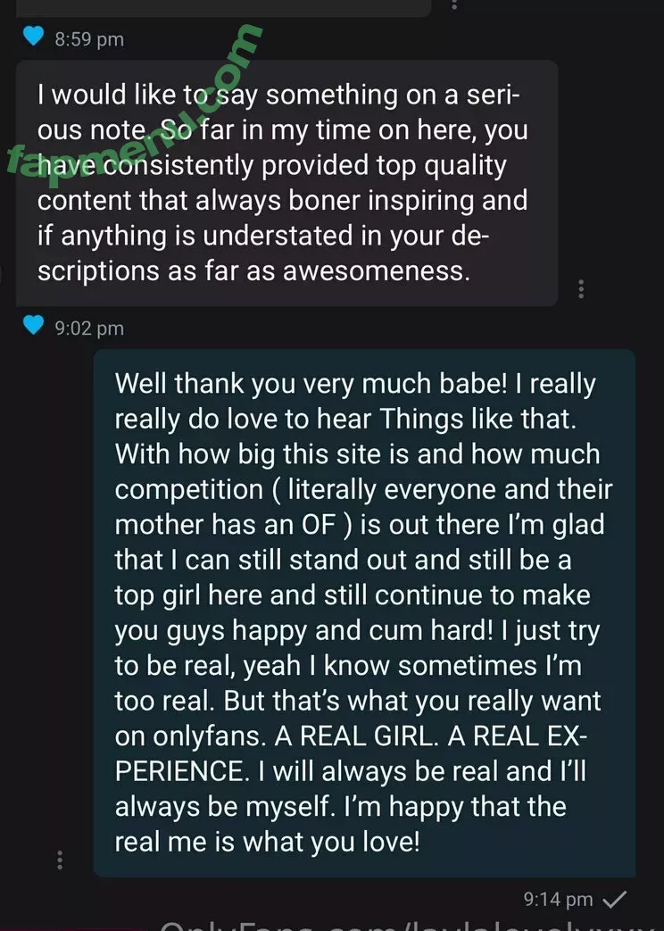Open three-dot menu left of sent reply
The width and height of the screenshot is (664, 931).
pos(60,860)
